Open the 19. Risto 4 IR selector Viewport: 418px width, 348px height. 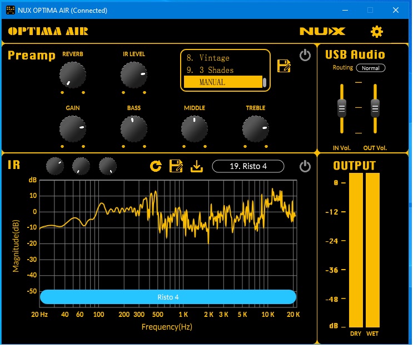248,166
